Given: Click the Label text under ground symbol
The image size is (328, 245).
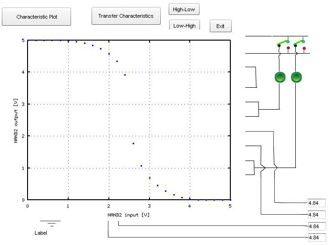Looking at the screenshot, I should 41,232.
